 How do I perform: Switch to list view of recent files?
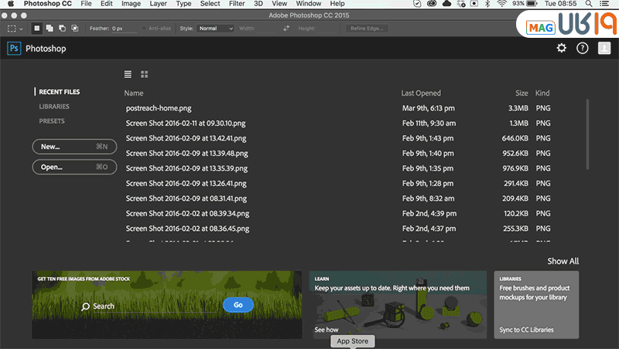point(128,74)
